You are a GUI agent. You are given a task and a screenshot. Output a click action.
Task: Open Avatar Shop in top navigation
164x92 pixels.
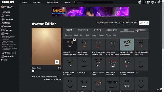(52, 2)
